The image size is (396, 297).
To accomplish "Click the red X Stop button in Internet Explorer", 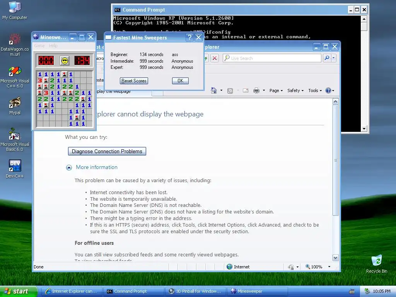I will pyautogui.click(x=214, y=58).
